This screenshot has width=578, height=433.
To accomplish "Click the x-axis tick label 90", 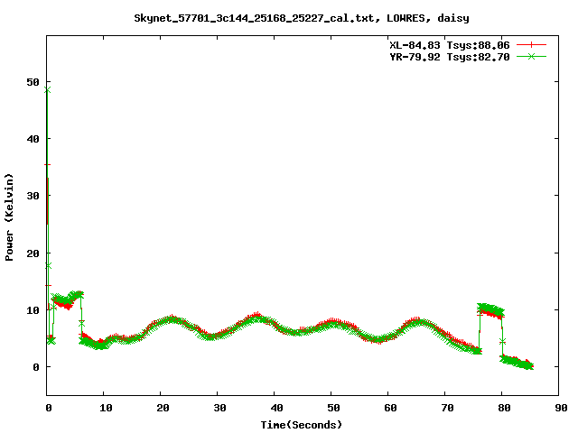I will pyautogui.click(x=561, y=408).
